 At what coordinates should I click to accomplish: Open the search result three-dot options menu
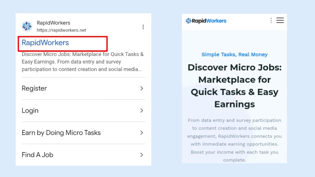tap(143, 27)
